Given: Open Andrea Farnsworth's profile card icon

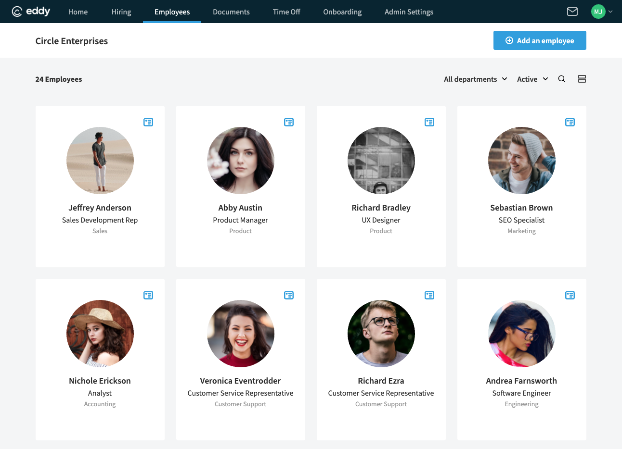Looking at the screenshot, I should 570,295.
